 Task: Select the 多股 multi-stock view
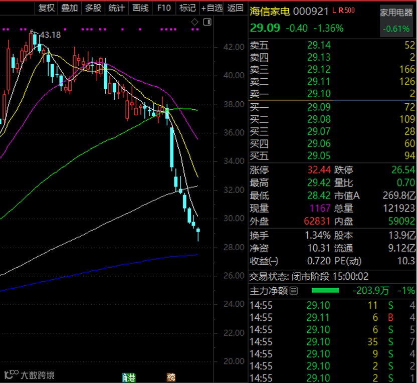[93, 8]
